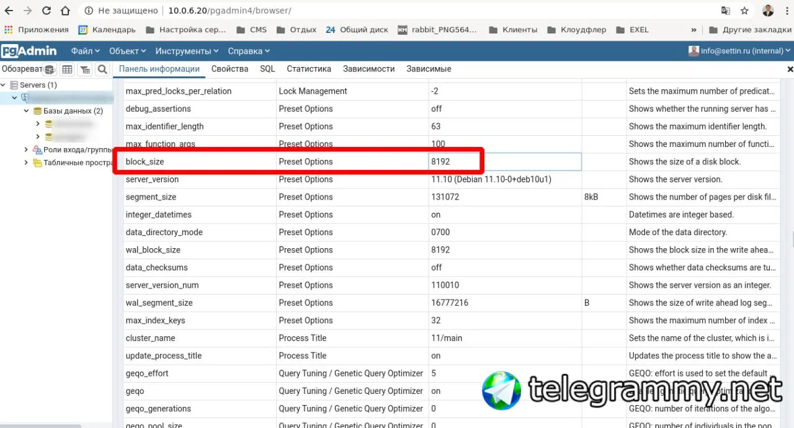This screenshot has height=428, width=794.
Task: Close the panel with the X button
Action: (x=790, y=69)
